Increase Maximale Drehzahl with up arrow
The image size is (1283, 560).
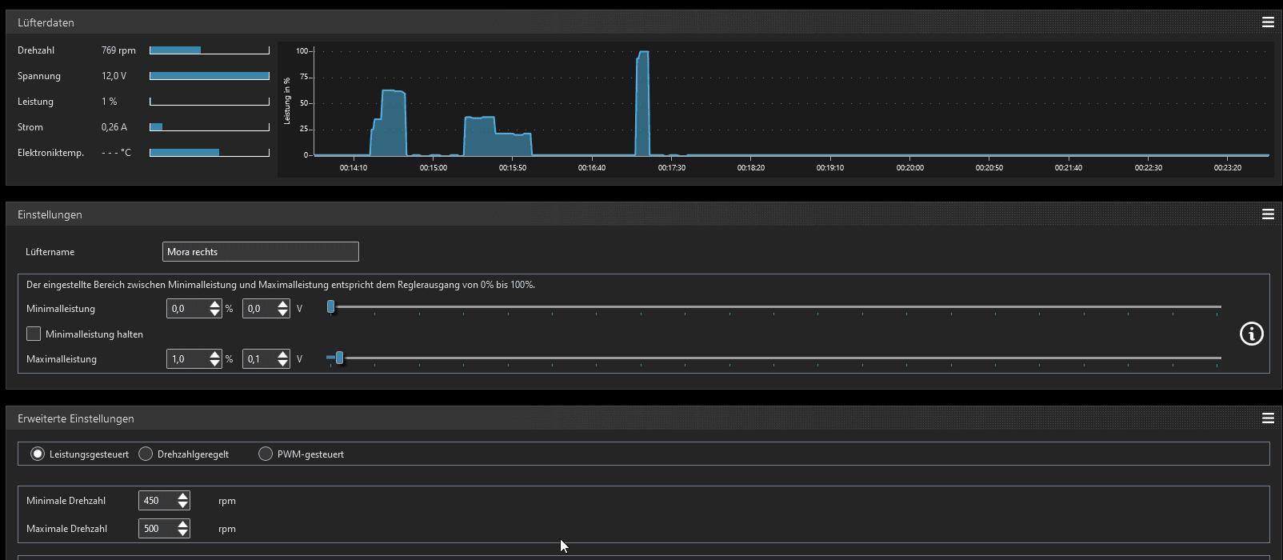tap(183, 524)
